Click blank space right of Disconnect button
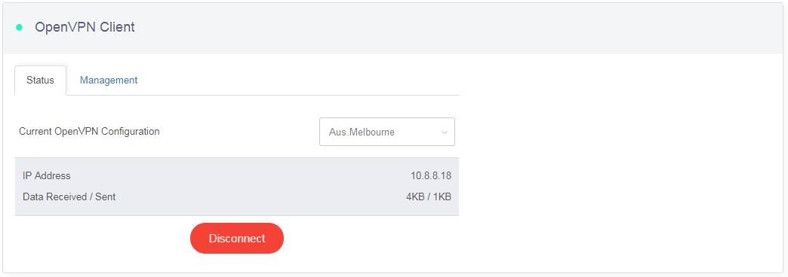 point(372,239)
